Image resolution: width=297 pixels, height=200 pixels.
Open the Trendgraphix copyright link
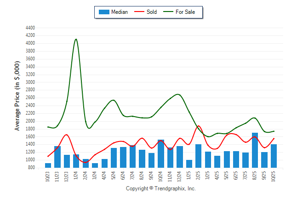[161, 189]
